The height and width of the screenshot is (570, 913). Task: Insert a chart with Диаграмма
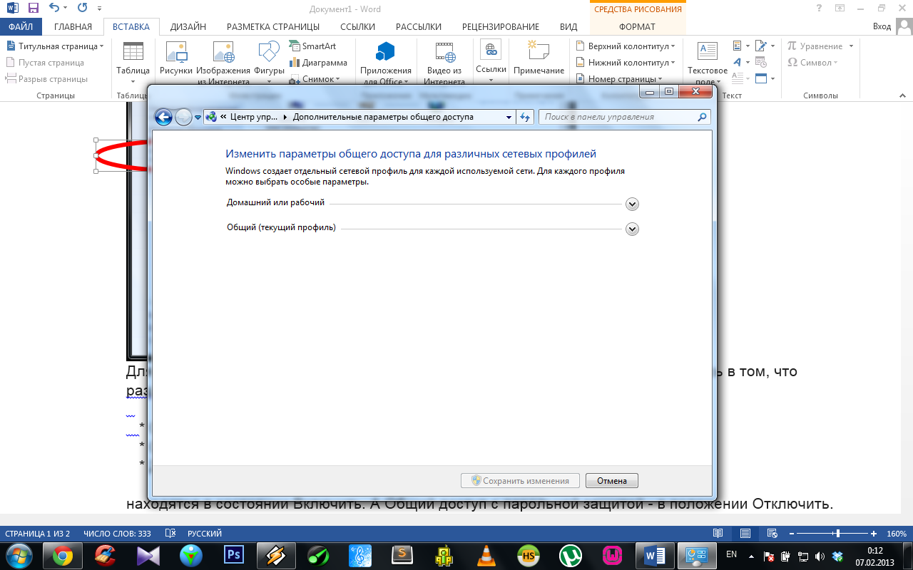pyautogui.click(x=318, y=63)
